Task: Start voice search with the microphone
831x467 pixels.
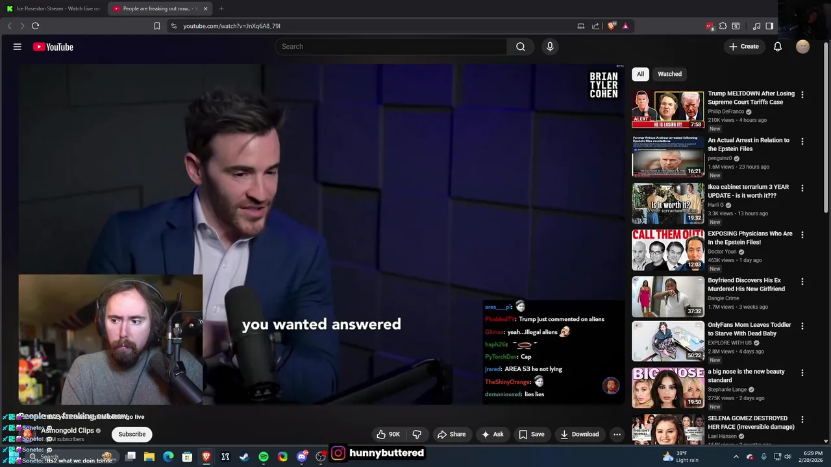Action: click(x=550, y=47)
